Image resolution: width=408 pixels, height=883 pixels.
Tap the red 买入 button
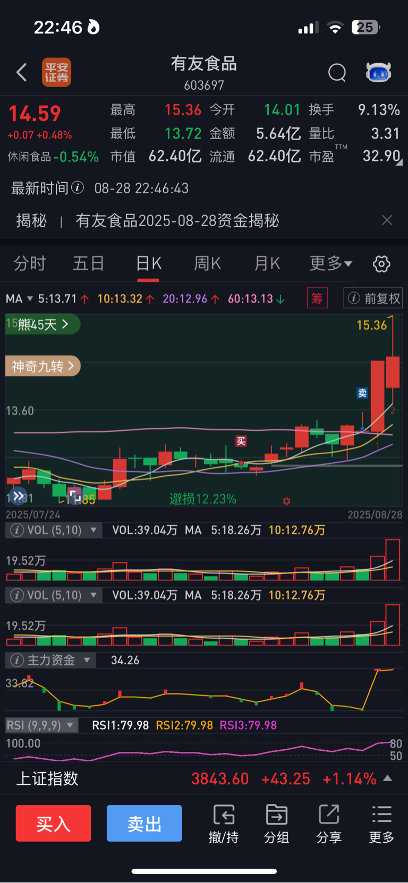(x=53, y=824)
